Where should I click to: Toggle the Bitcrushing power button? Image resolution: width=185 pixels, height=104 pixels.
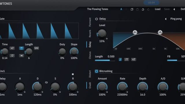(x=96, y=71)
